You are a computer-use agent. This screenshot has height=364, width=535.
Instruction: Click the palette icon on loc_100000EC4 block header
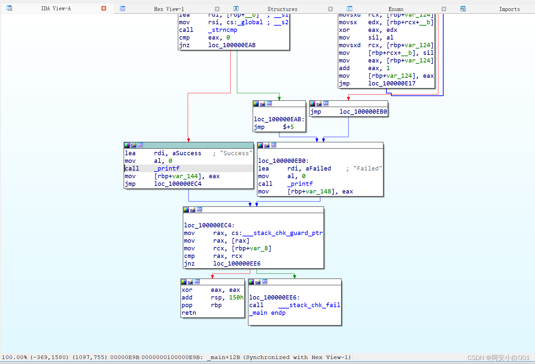[186, 210]
